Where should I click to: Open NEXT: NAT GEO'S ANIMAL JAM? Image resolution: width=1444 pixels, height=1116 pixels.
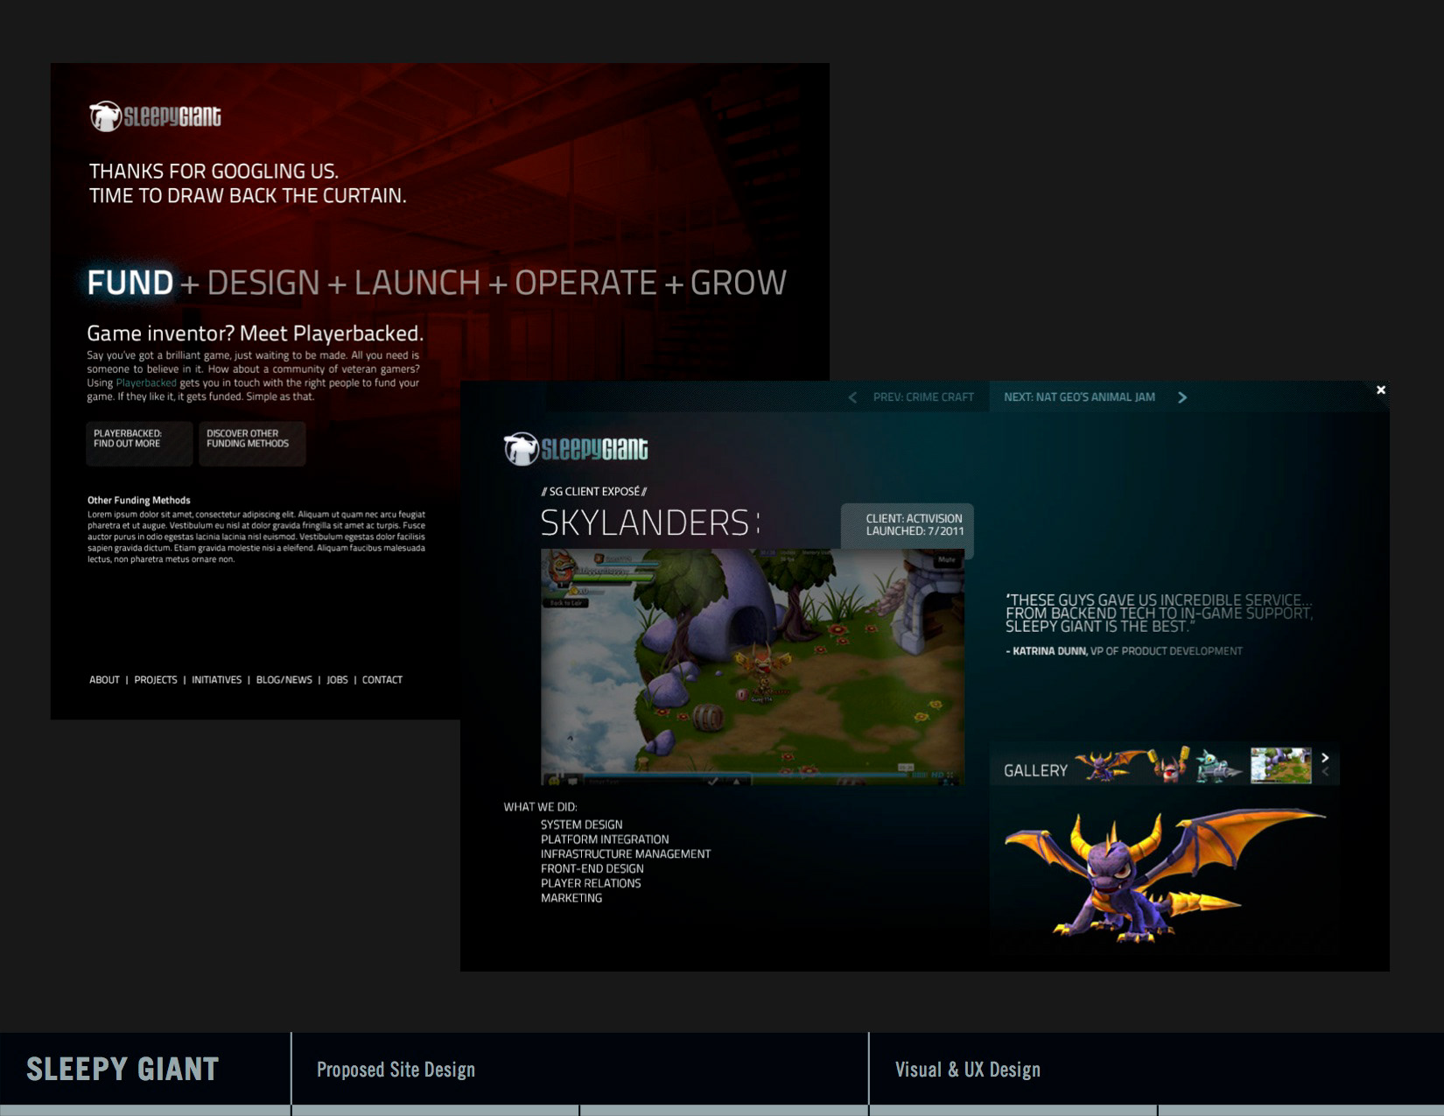pyautogui.click(x=1079, y=397)
